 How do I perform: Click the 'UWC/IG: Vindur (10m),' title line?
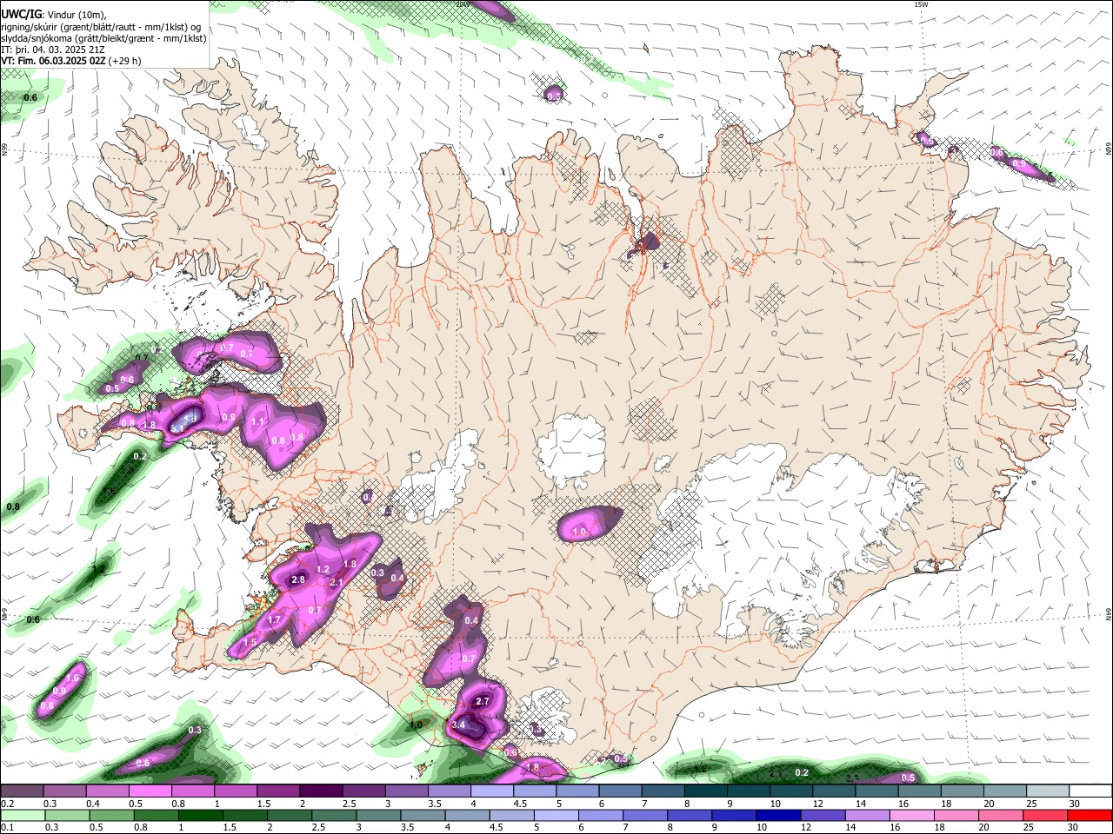[x=54, y=13]
